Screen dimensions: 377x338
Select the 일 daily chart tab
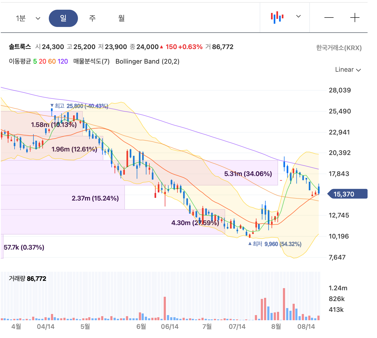pyautogui.click(x=63, y=18)
